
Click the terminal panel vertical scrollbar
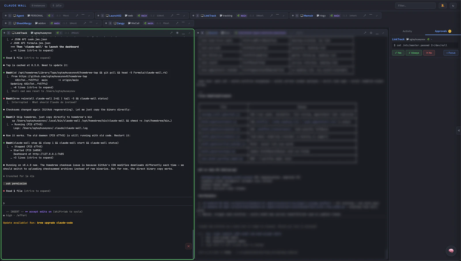click(193, 245)
